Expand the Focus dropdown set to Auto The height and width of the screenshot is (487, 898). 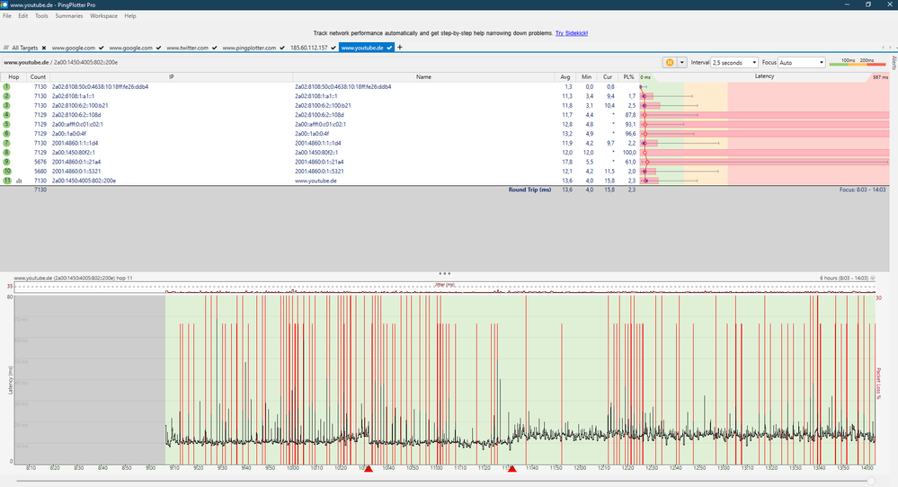point(803,63)
